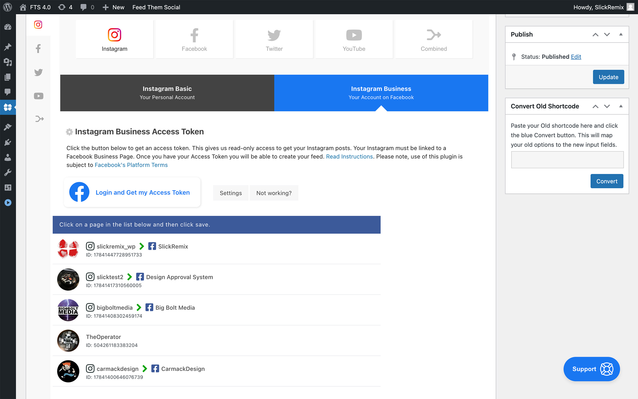Image resolution: width=638 pixels, height=399 pixels.
Task: Open the comments bubble in admin bar
Action: coord(87,7)
